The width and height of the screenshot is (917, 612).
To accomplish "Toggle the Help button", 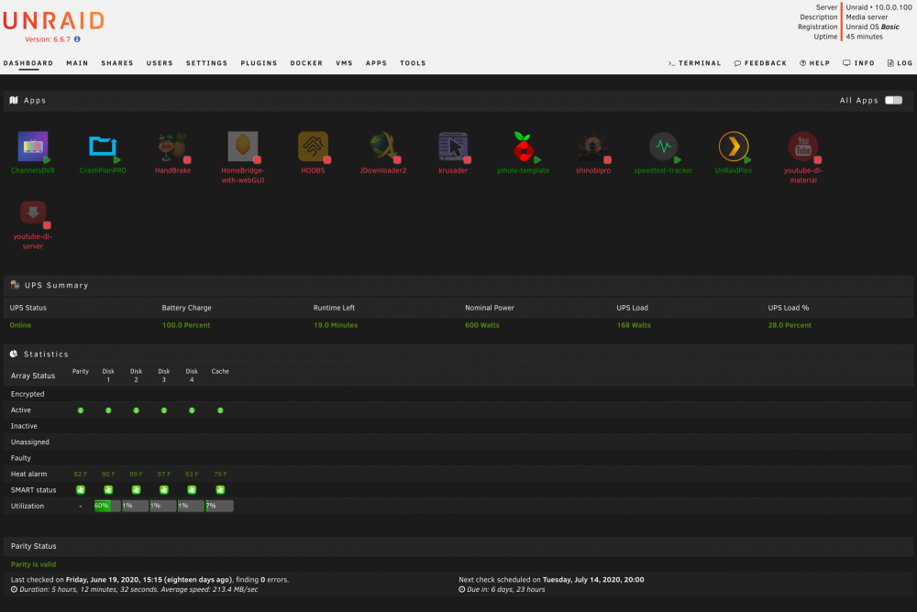I will coord(814,63).
